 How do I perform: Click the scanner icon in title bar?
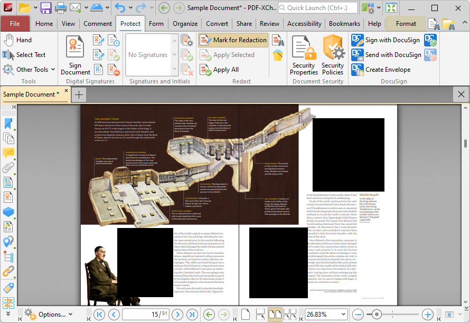click(97, 8)
